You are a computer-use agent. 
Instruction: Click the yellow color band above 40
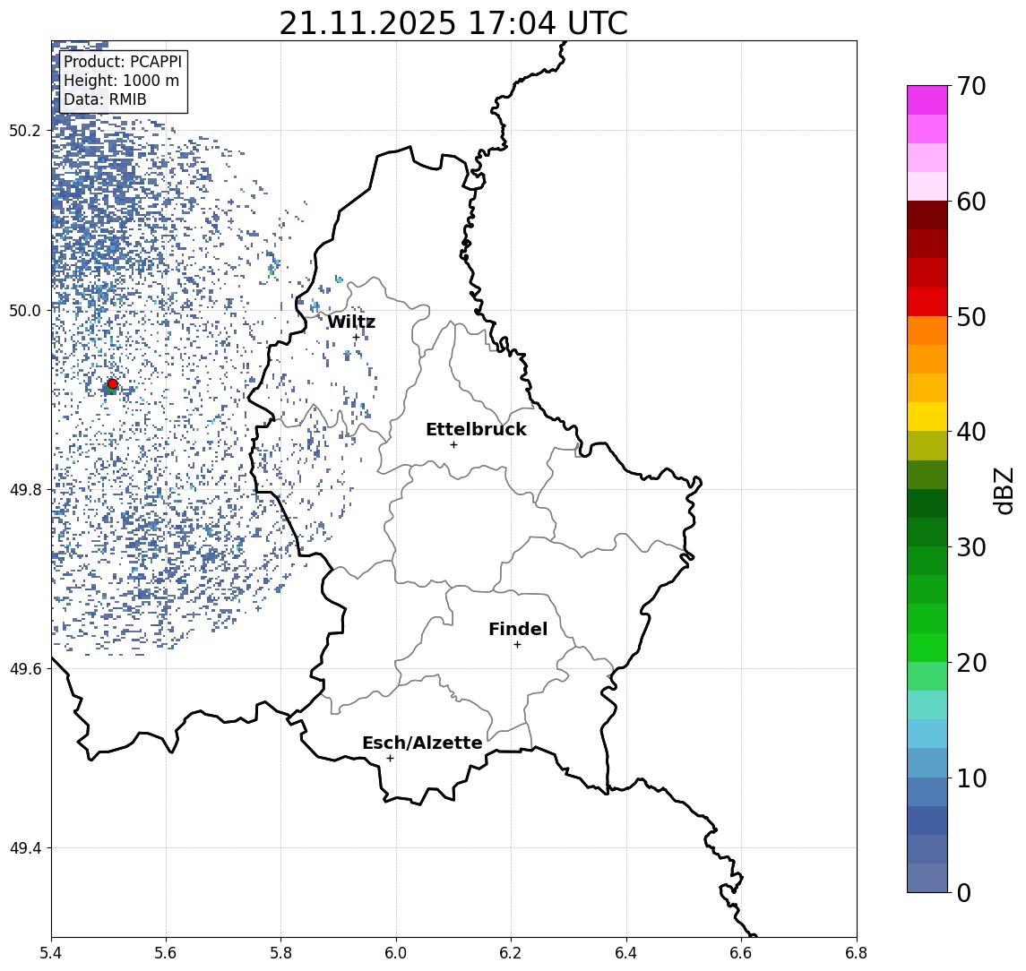click(927, 417)
